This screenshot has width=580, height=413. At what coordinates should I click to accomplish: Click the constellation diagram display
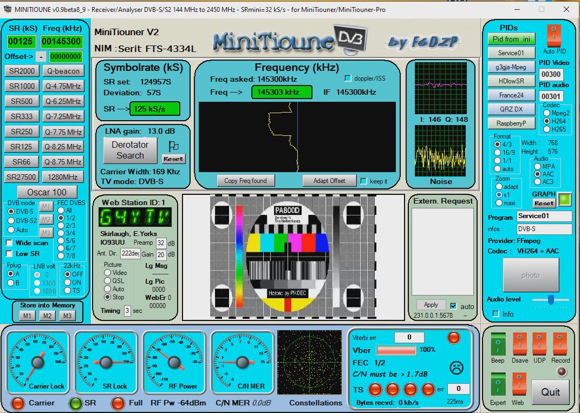point(310,363)
